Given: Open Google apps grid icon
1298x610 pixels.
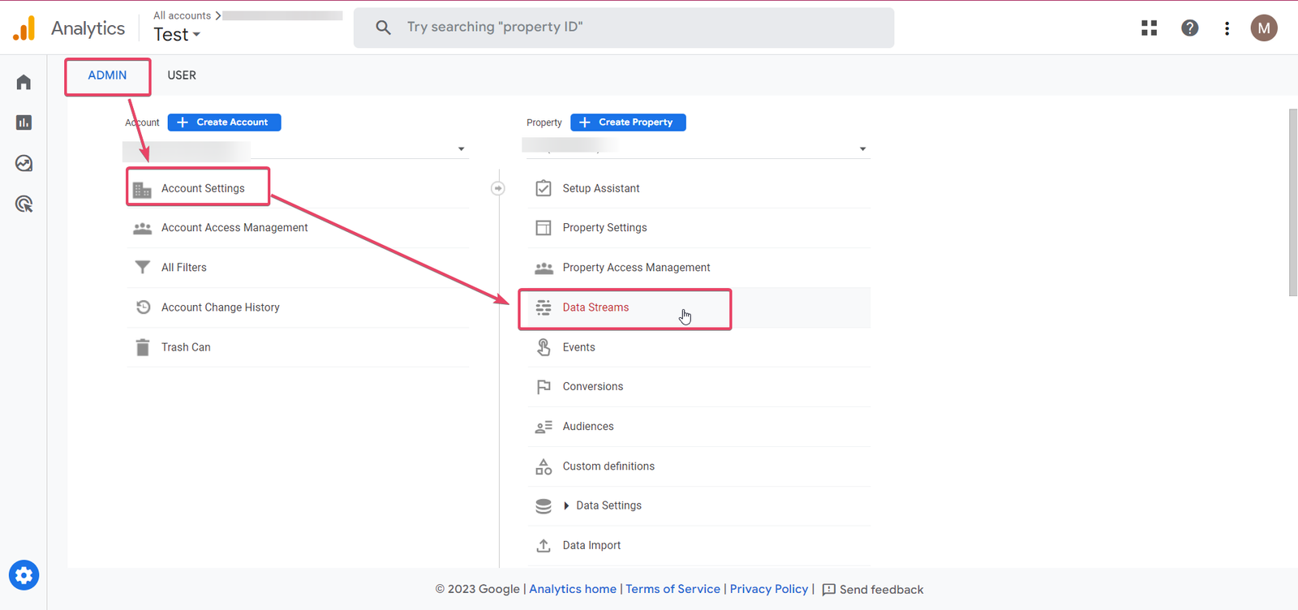Looking at the screenshot, I should pyautogui.click(x=1149, y=28).
